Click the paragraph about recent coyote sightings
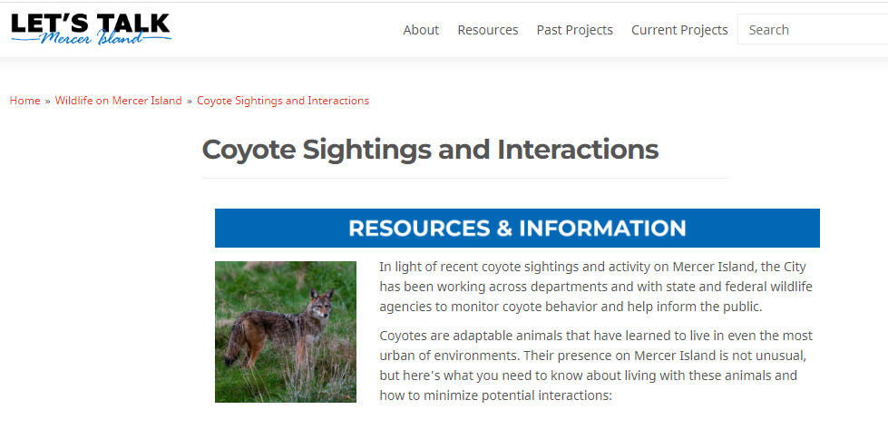Screen dimensions: 888x439 click(x=595, y=286)
